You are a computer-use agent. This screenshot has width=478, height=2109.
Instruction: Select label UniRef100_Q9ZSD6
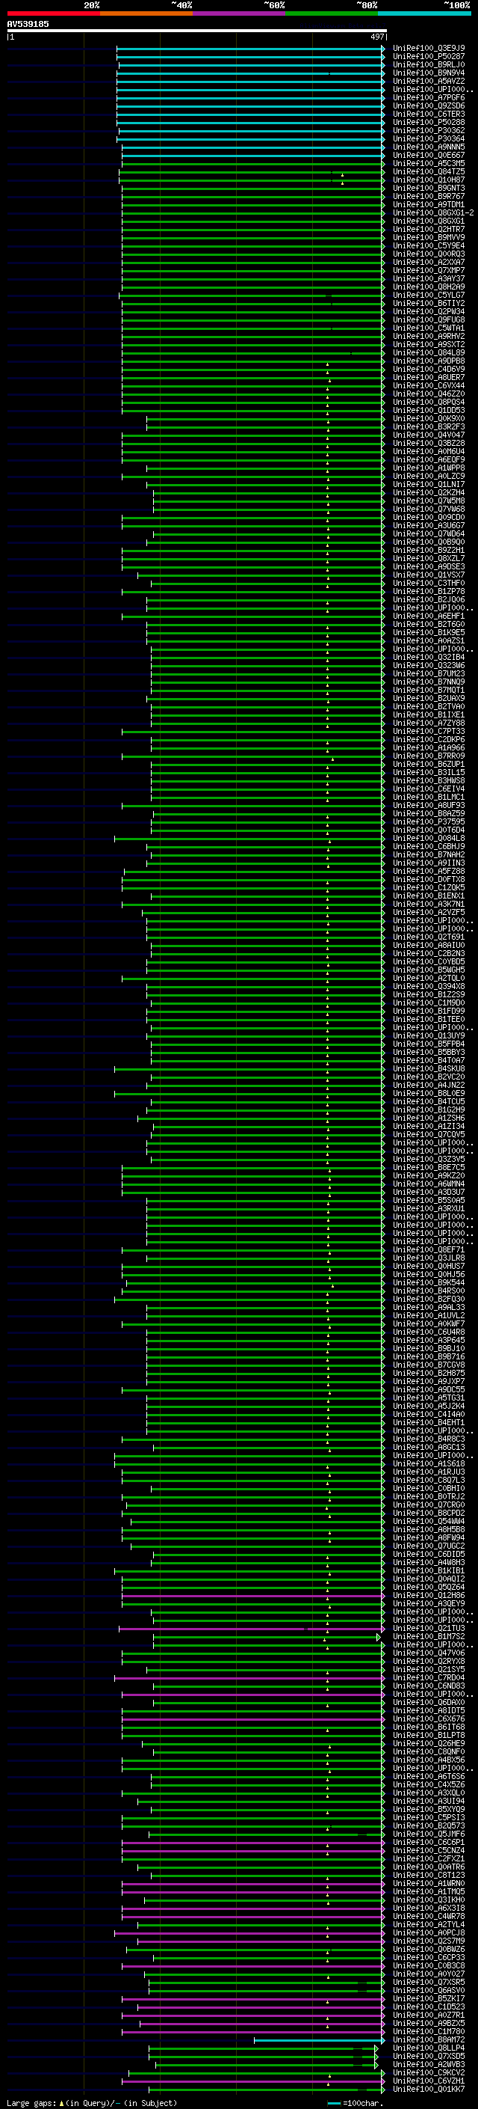click(428, 105)
